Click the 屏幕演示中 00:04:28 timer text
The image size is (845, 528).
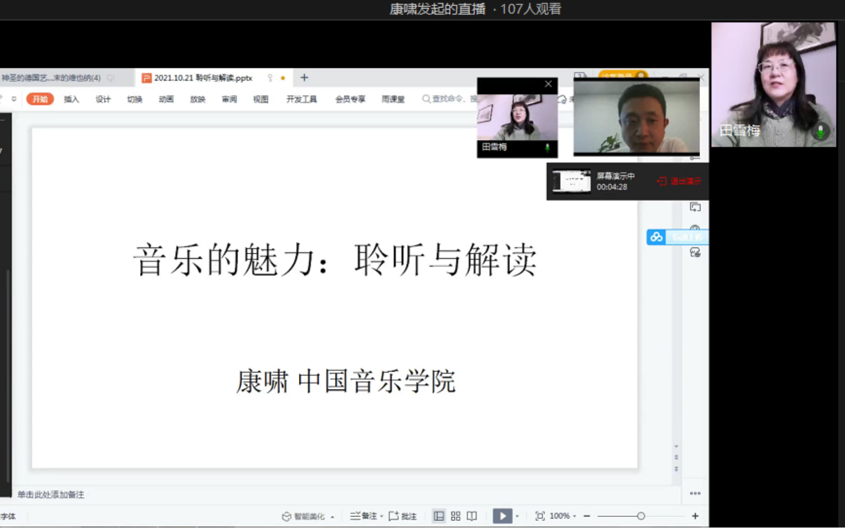coord(615,181)
